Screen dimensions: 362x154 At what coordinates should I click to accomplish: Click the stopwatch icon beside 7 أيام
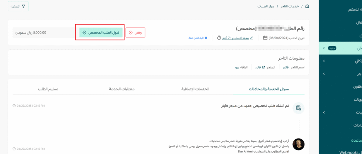click(219, 38)
